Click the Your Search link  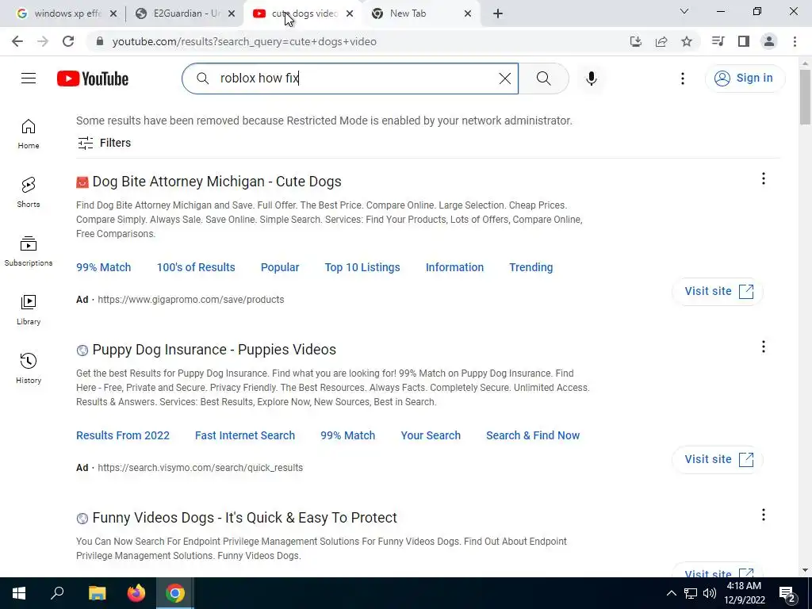tap(431, 435)
